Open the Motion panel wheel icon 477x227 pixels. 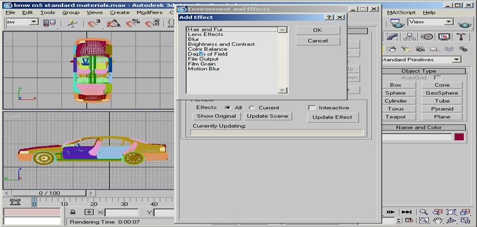pyautogui.click(x=427, y=37)
